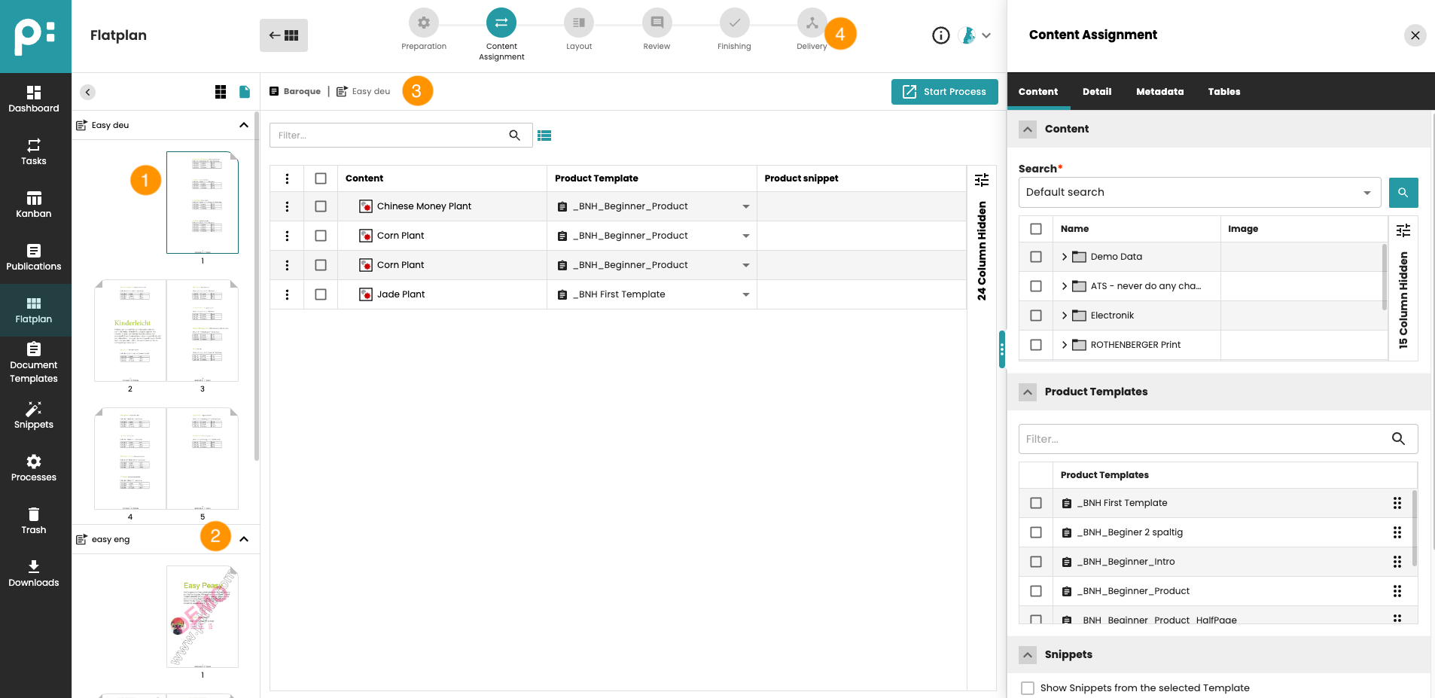
Task: Click the back-to-overview arrow grid button
Action: [x=284, y=35]
